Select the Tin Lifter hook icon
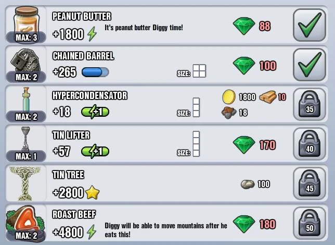Viewport: 335px width, 245px height. pyautogui.click(x=25, y=139)
